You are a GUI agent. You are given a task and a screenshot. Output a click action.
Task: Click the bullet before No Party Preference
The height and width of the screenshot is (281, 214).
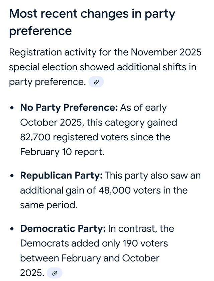click(12, 109)
